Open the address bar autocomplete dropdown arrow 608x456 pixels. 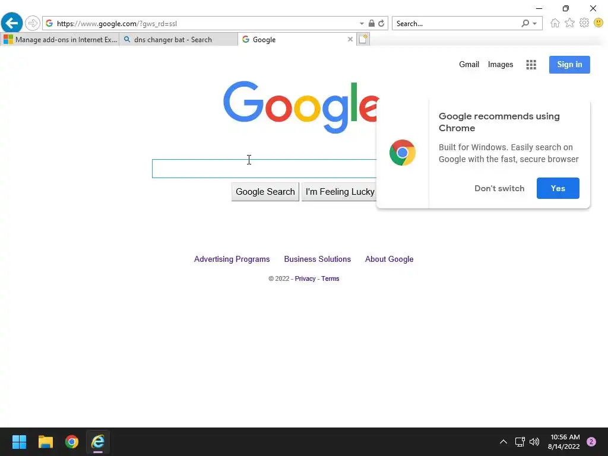click(x=362, y=24)
